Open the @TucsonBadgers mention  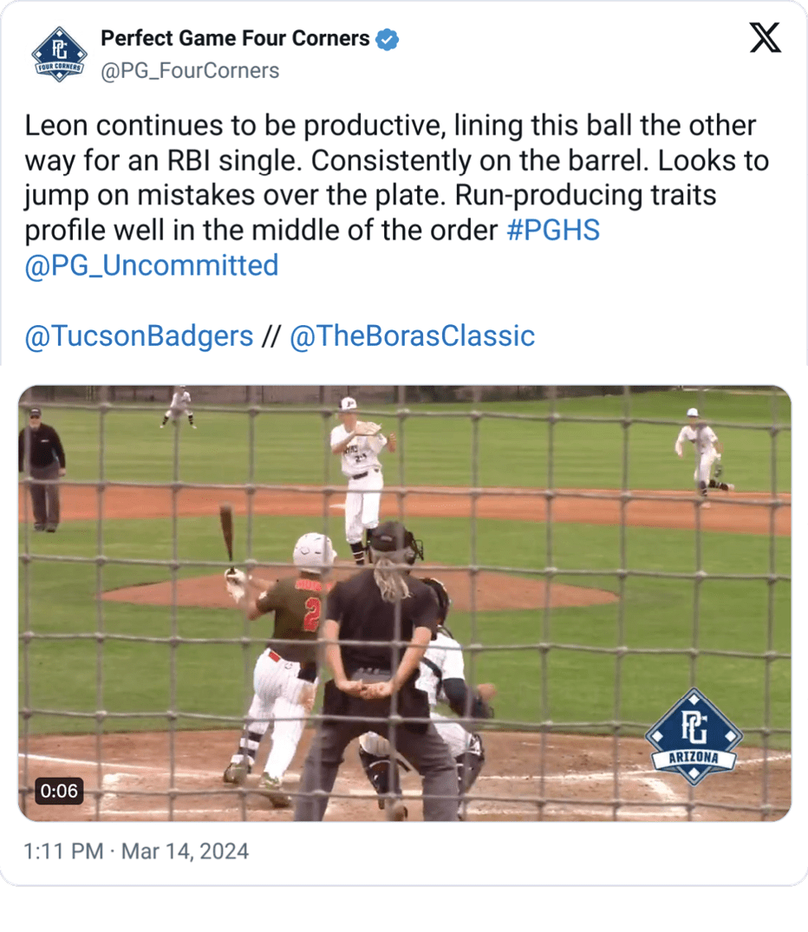140,336
